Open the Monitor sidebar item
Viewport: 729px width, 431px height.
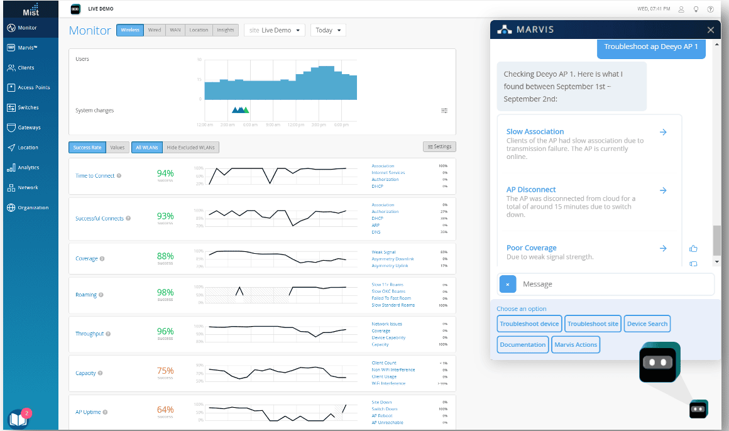(31, 28)
